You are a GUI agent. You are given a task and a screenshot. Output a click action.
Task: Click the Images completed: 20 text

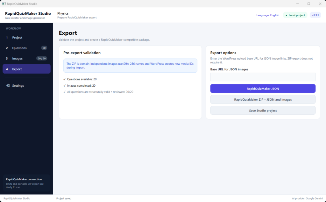pos(81,85)
